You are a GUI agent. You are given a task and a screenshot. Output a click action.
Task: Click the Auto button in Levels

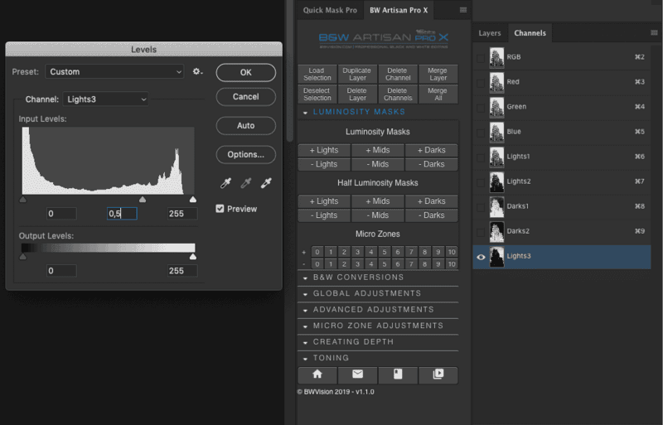coord(245,126)
